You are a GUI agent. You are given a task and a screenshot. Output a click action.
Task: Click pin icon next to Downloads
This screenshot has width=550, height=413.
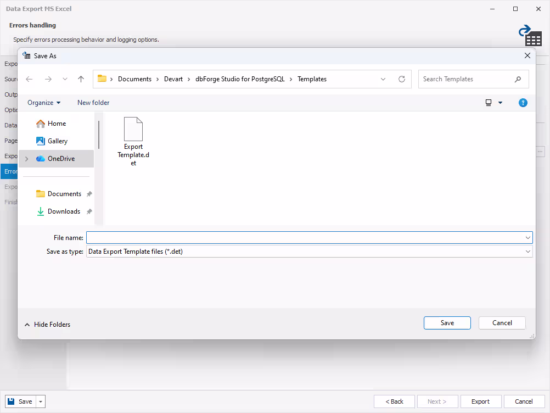tap(89, 211)
